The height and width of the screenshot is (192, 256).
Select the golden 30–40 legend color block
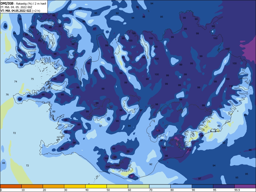click(x=75, y=186)
